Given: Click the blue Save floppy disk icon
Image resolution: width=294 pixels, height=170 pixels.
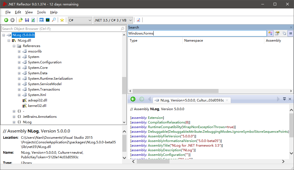Looking at the screenshot, I should pos(27,20).
